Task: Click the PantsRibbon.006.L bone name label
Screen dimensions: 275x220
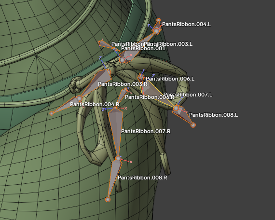Action: pyautogui.click(x=170, y=79)
